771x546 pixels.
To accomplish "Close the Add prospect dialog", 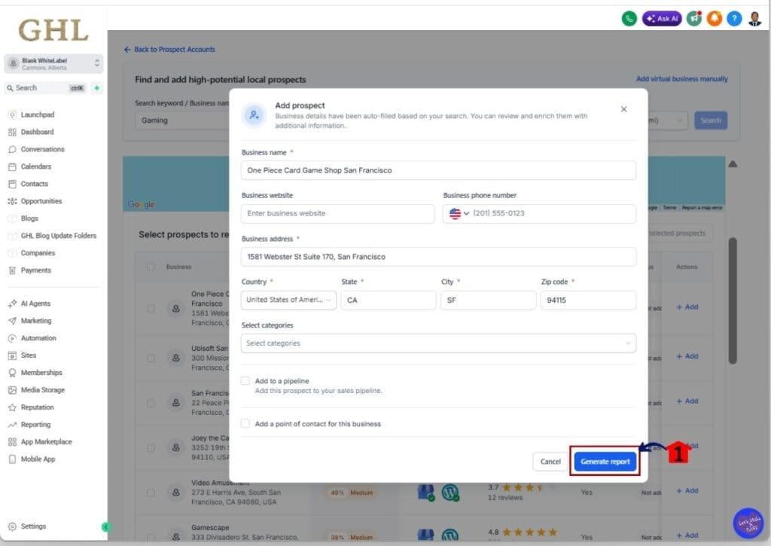I will (x=623, y=109).
